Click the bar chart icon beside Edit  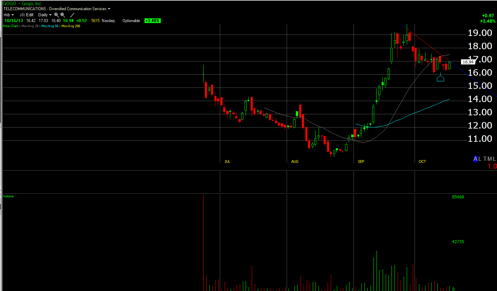(x=22, y=15)
